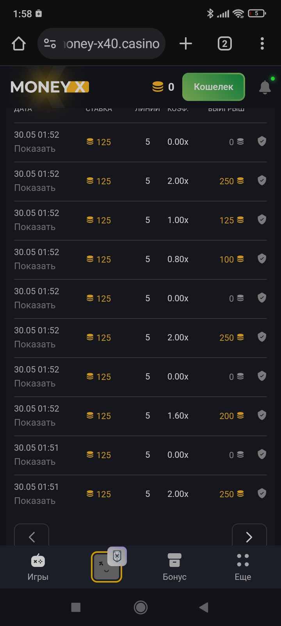Go to previous page of bet history

coord(32,536)
